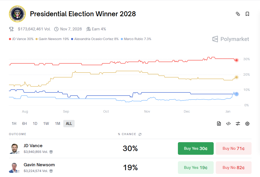260x177 pixels.
Task: Bookmark this market
Action: [x=247, y=14]
